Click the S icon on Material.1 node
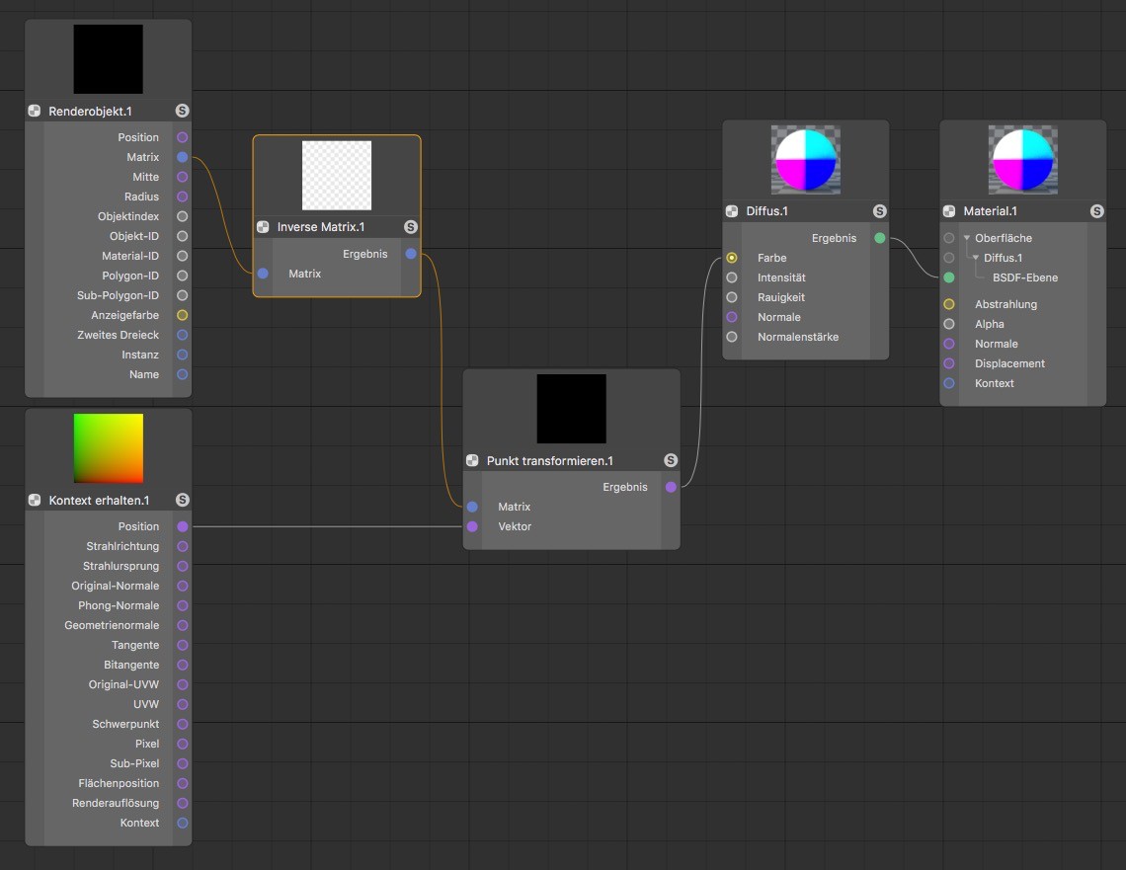Viewport: 1126px width, 870px height. 1097,211
